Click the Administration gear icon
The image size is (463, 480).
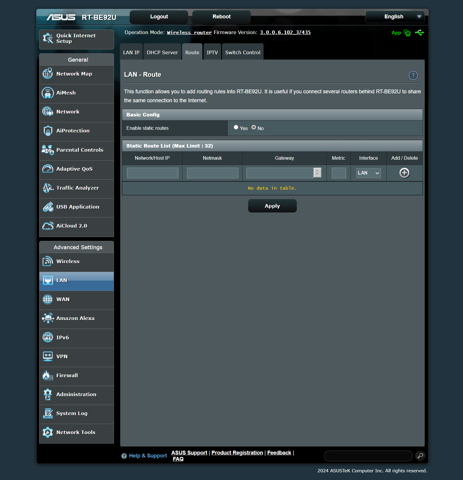coord(47,394)
